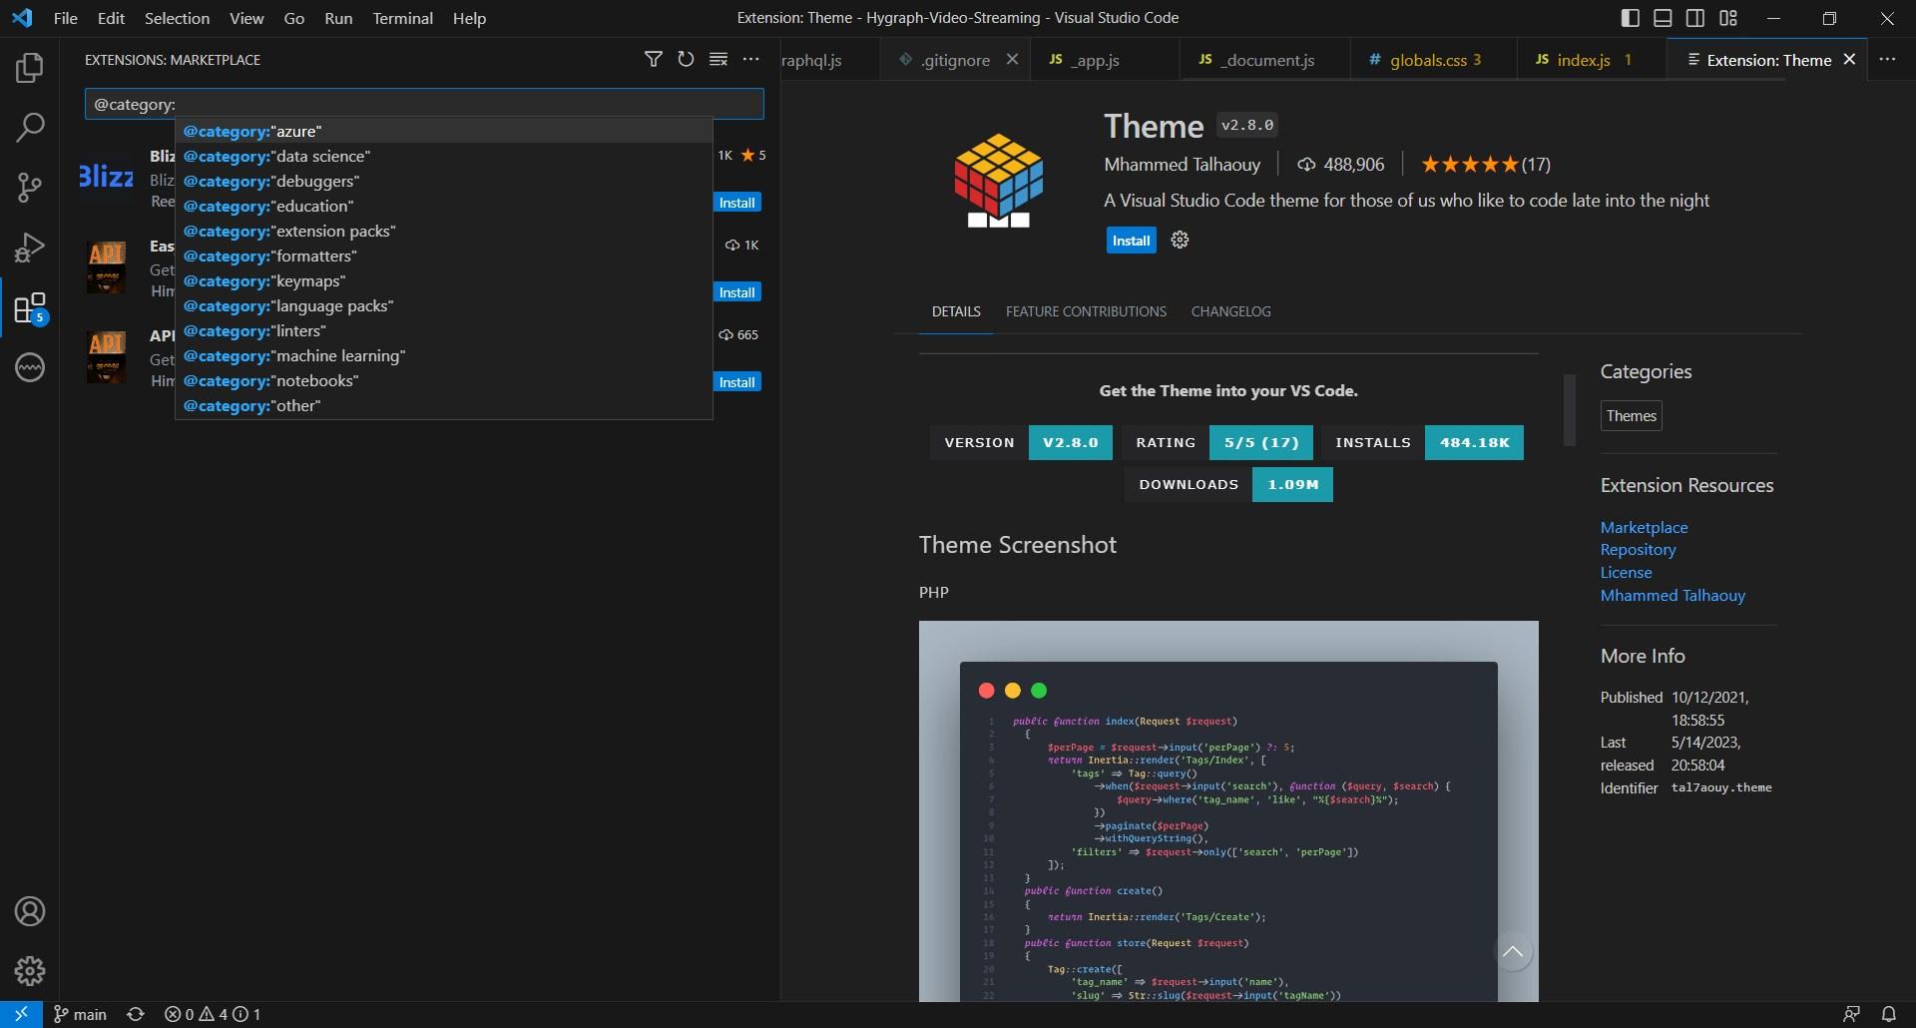The height and width of the screenshot is (1028, 1916).
Task: Open Customize Layout button
Action: pyautogui.click(x=1728, y=18)
